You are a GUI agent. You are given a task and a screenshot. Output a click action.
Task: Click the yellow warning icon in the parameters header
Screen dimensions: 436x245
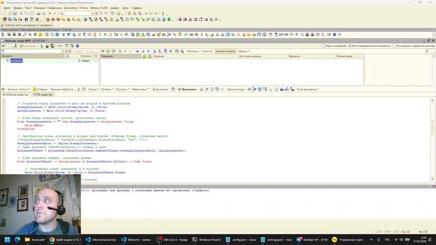(x=144, y=56)
